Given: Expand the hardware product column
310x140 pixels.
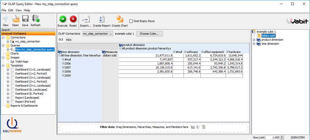Looking at the screenshot, I should click(228, 52).
